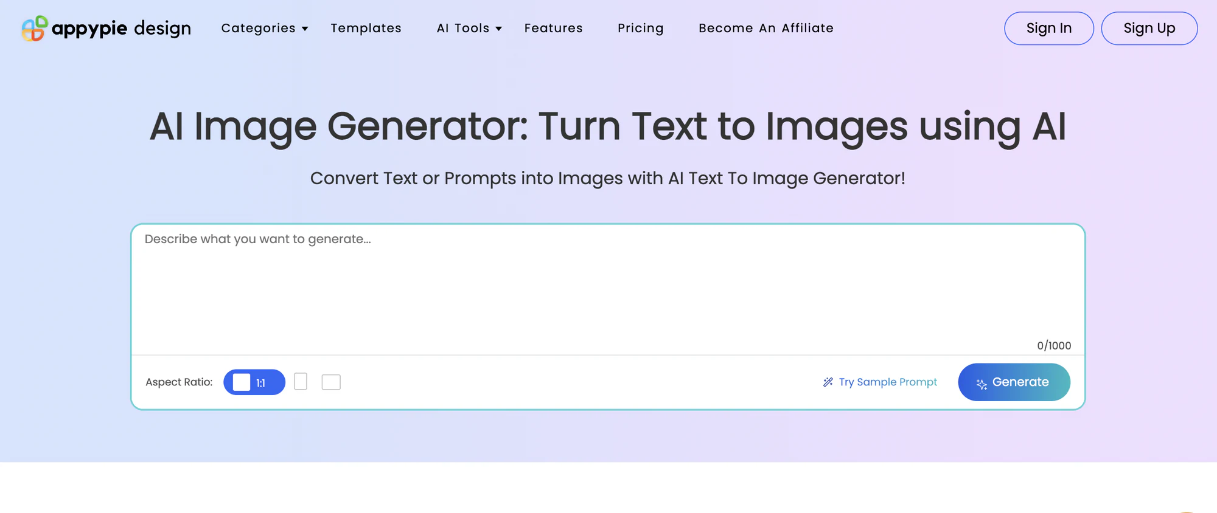Viewport: 1217px width, 513px height.
Task: Choose the landscape aspect ratio option
Action: [331, 382]
